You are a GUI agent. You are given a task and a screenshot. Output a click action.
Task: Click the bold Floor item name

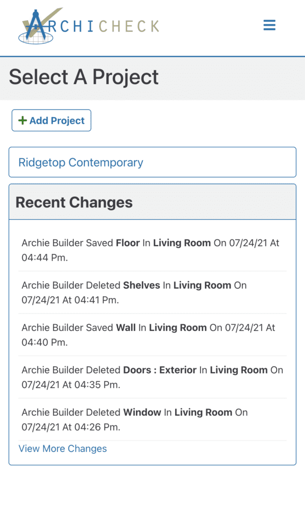coord(128,243)
